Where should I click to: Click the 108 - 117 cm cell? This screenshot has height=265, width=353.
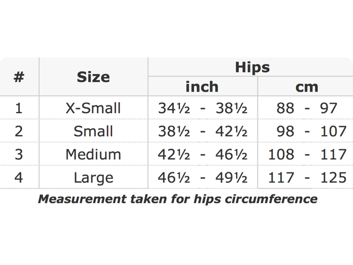tap(307, 154)
